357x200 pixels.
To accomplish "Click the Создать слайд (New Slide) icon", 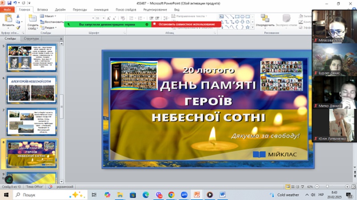I will tap(32, 19).
